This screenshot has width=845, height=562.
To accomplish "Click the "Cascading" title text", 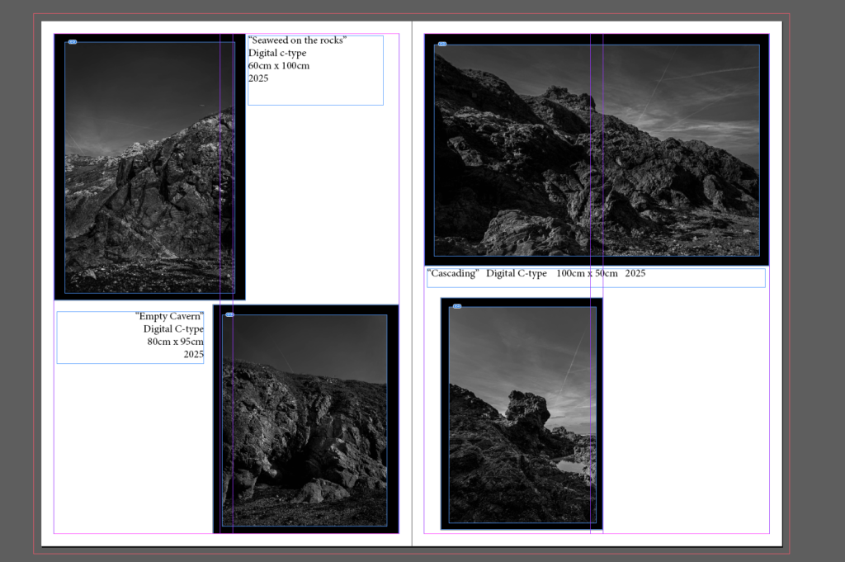I will [453, 273].
